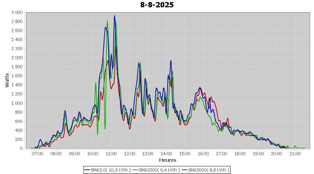Select legend entry SMA3000( 8,8 kWh )

coord(205,170)
